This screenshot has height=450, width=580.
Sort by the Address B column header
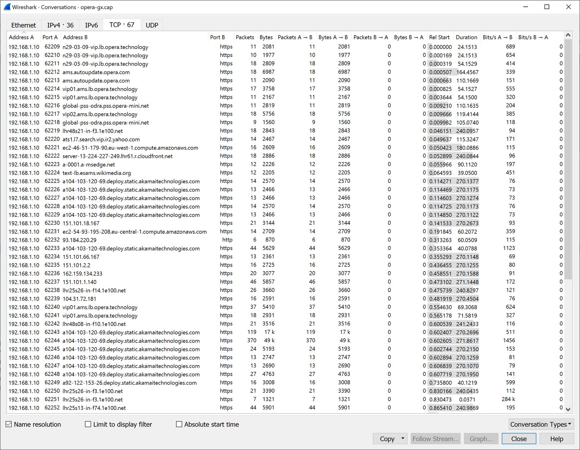click(134, 37)
